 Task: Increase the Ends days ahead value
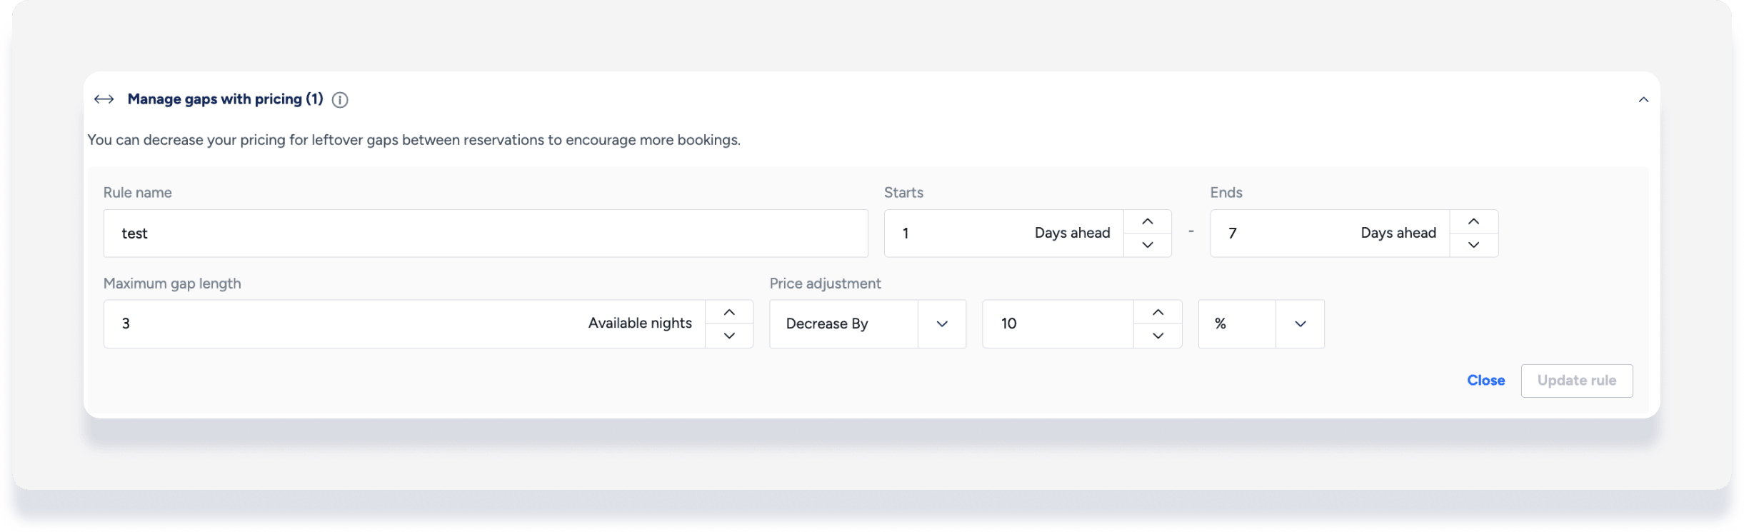pyautogui.click(x=1473, y=221)
